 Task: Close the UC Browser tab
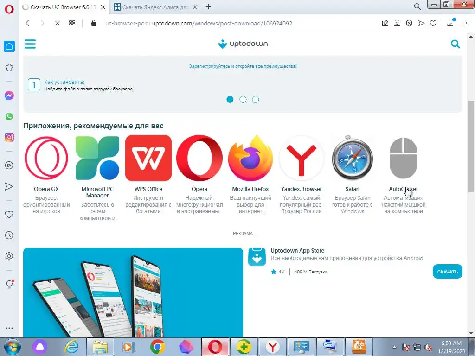click(103, 7)
